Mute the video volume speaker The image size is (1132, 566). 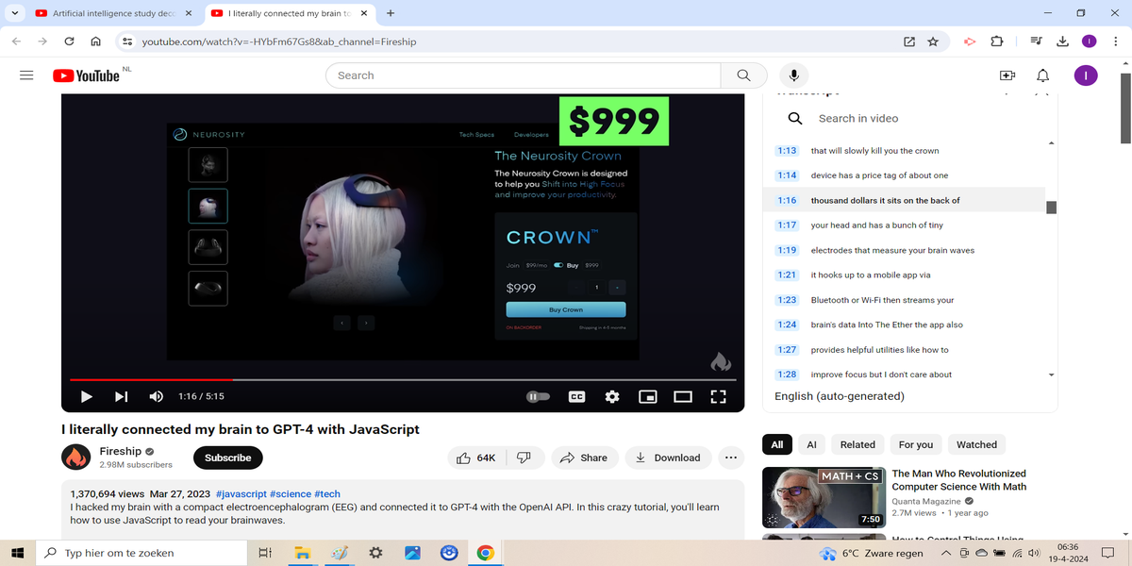(157, 397)
